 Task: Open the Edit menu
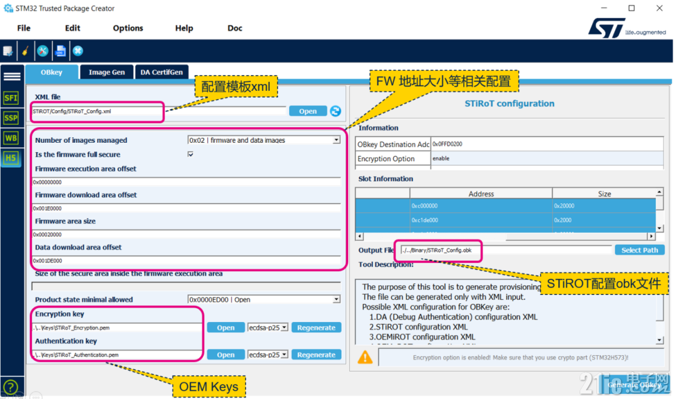click(73, 28)
